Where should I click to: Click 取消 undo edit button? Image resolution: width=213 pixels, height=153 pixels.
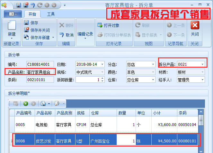coord(66,35)
